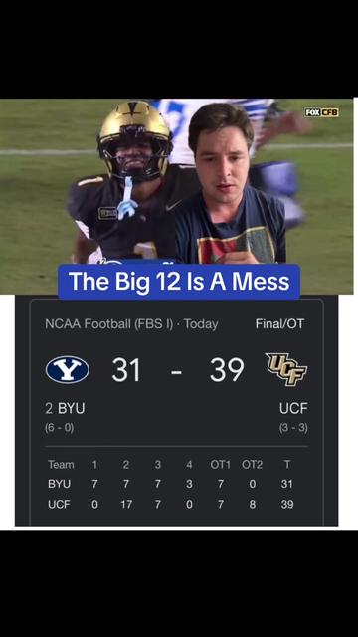Click the BYU (6 - 0) record
358x637 pixels.
(x=60, y=428)
